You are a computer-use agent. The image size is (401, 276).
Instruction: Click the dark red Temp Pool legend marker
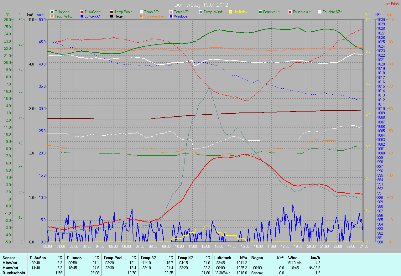pos(112,12)
